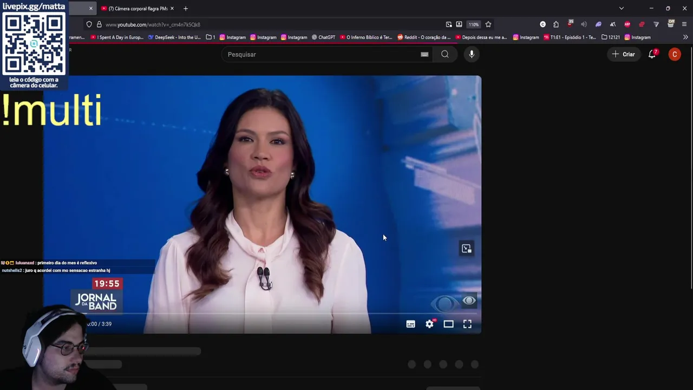Open the O Inferno Bíblico é Ter... bookmark
Screen dimensions: 693x390
click(366, 37)
